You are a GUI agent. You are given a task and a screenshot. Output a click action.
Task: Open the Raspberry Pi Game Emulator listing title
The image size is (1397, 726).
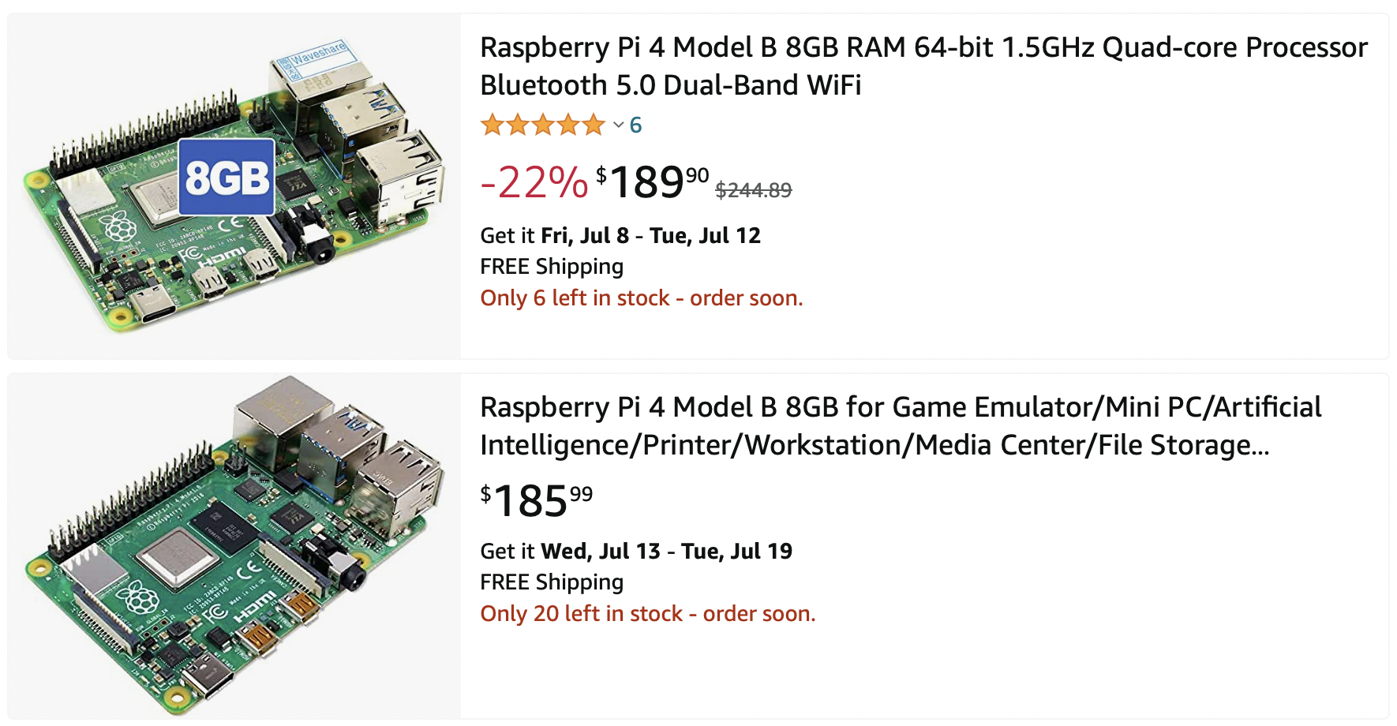click(x=901, y=426)
